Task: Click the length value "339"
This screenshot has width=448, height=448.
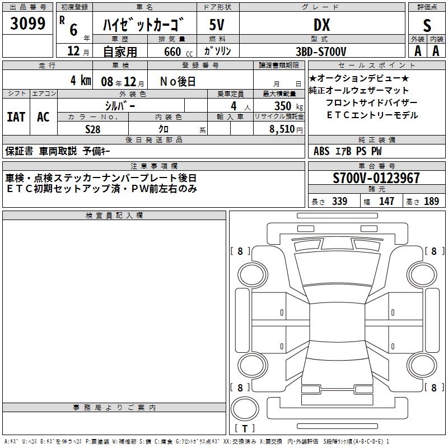Action: (340, 201)
